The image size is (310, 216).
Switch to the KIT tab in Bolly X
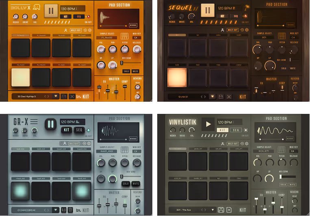coord(65,17)
